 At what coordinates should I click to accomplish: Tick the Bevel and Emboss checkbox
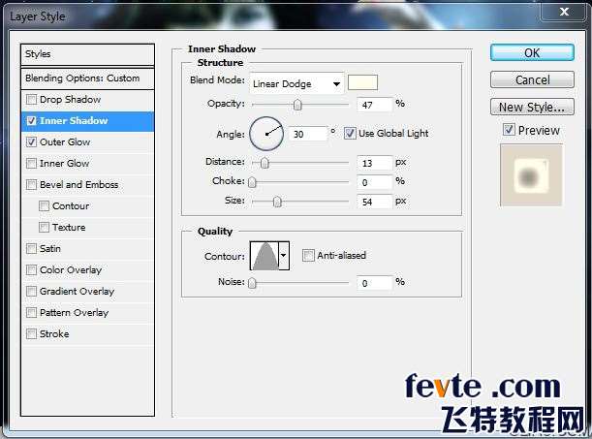pos(31,185)
